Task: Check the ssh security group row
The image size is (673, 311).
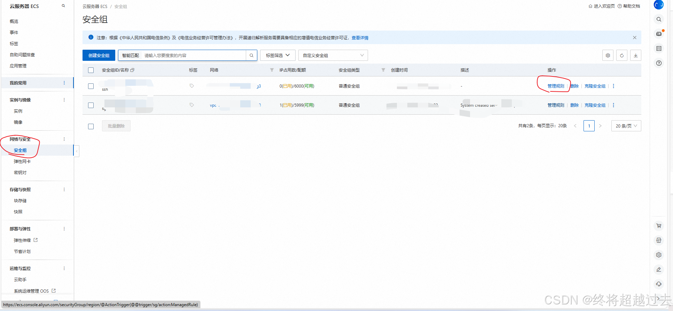Action: click(x=91, y=86)
